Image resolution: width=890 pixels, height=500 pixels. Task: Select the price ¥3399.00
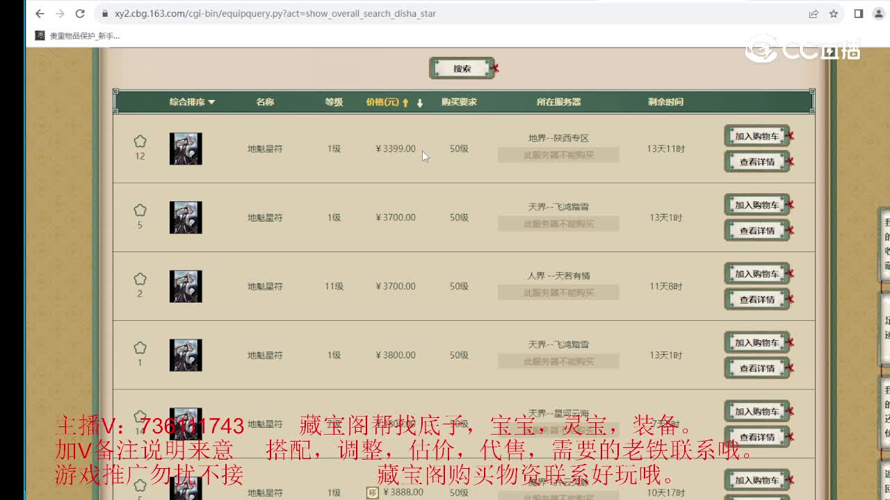pyautogui.click(x=396, y=149)
